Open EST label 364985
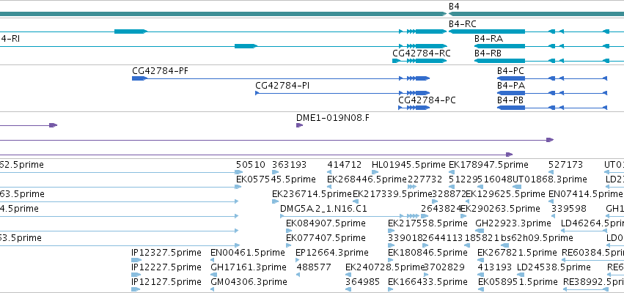The height and width of the screenshot is (293, 624). [362, 282]
